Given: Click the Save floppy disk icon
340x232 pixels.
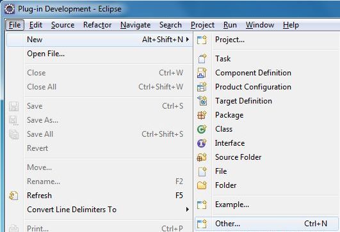Looking at the screenshot, I should [x=13, y=106].
